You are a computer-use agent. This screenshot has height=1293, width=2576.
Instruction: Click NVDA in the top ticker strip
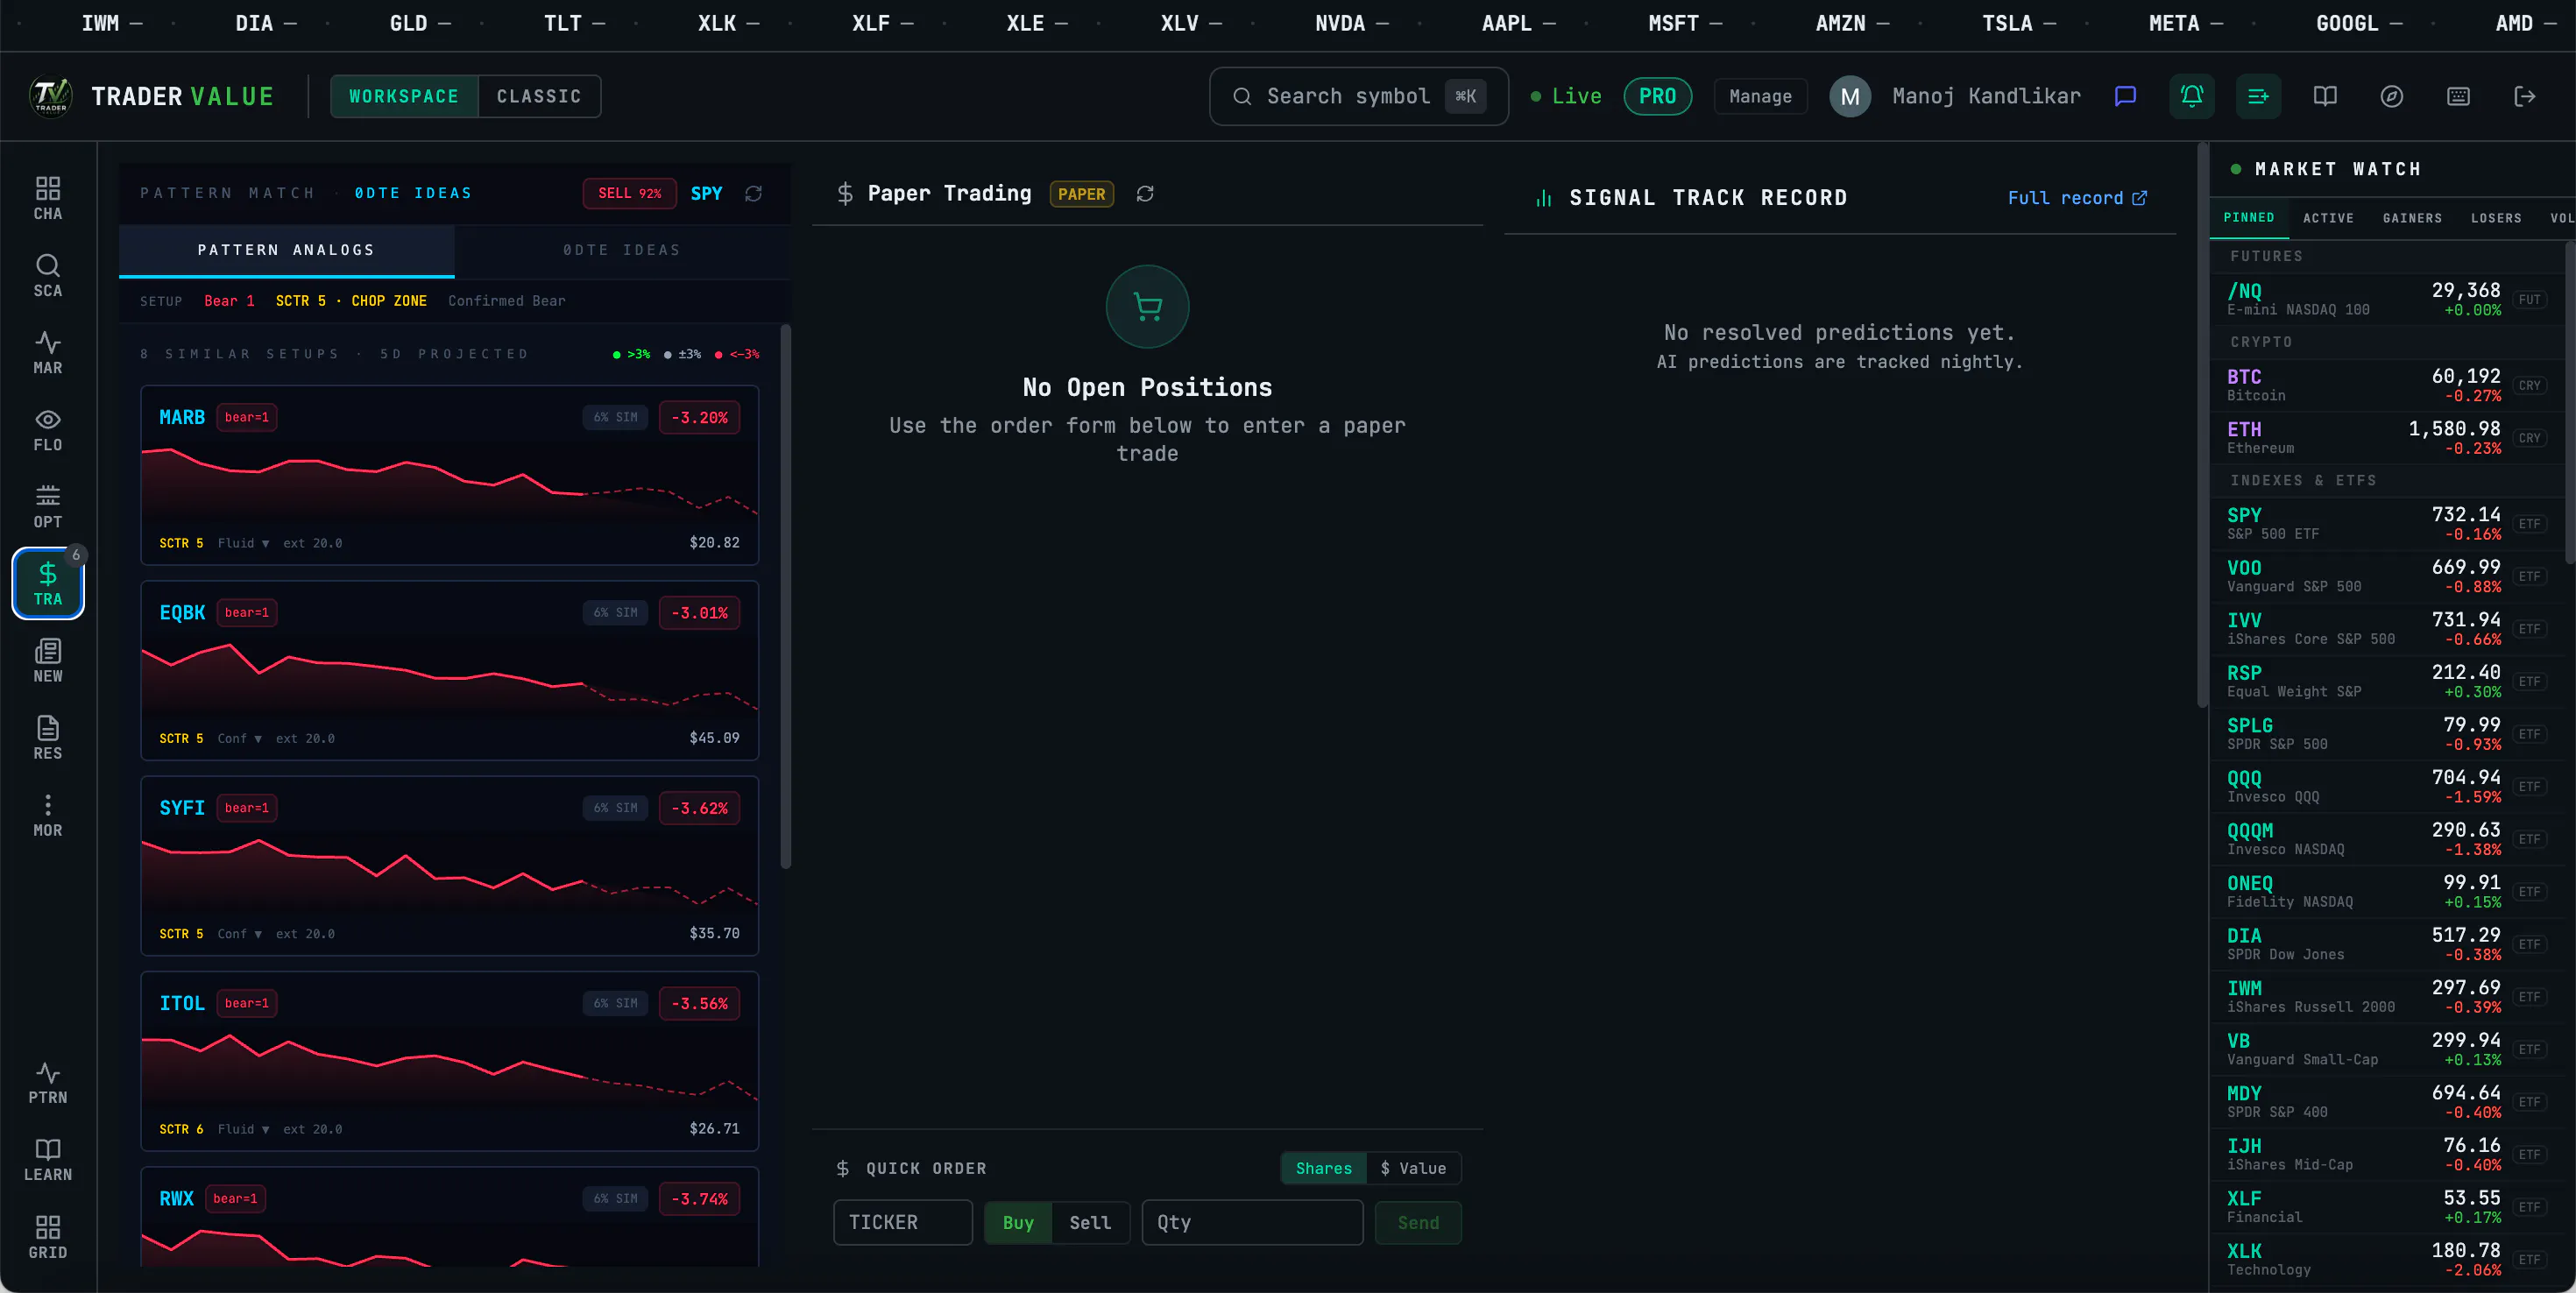[x=1350, y=23]
